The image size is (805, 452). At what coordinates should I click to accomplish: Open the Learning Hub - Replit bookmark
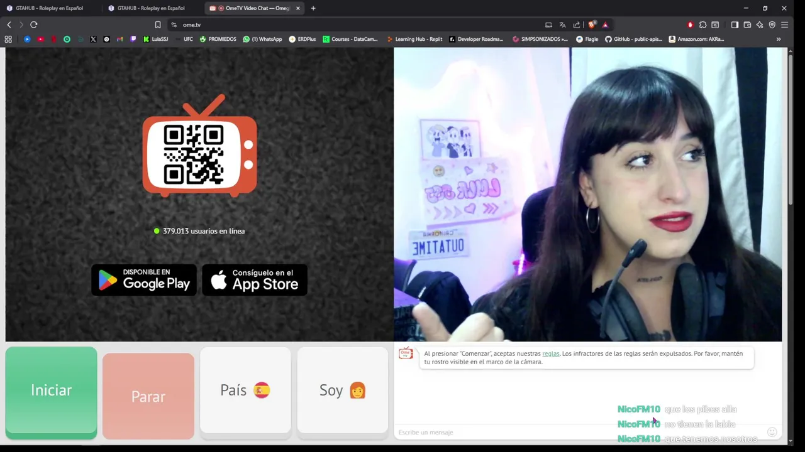pos(414,39)
